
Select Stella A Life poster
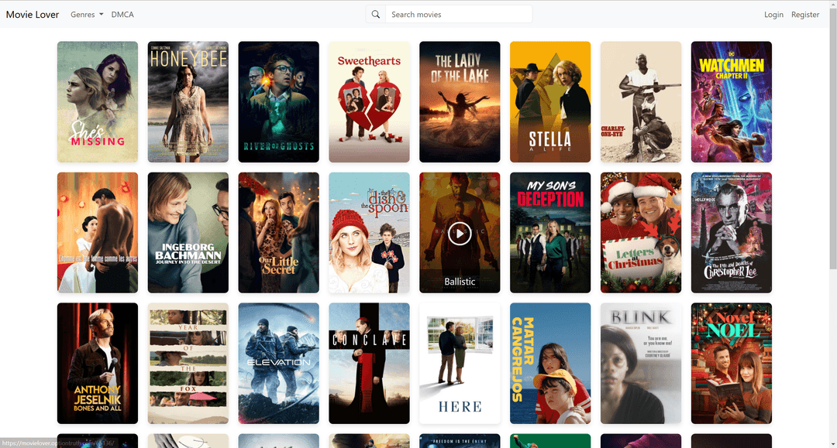point(550,101)
